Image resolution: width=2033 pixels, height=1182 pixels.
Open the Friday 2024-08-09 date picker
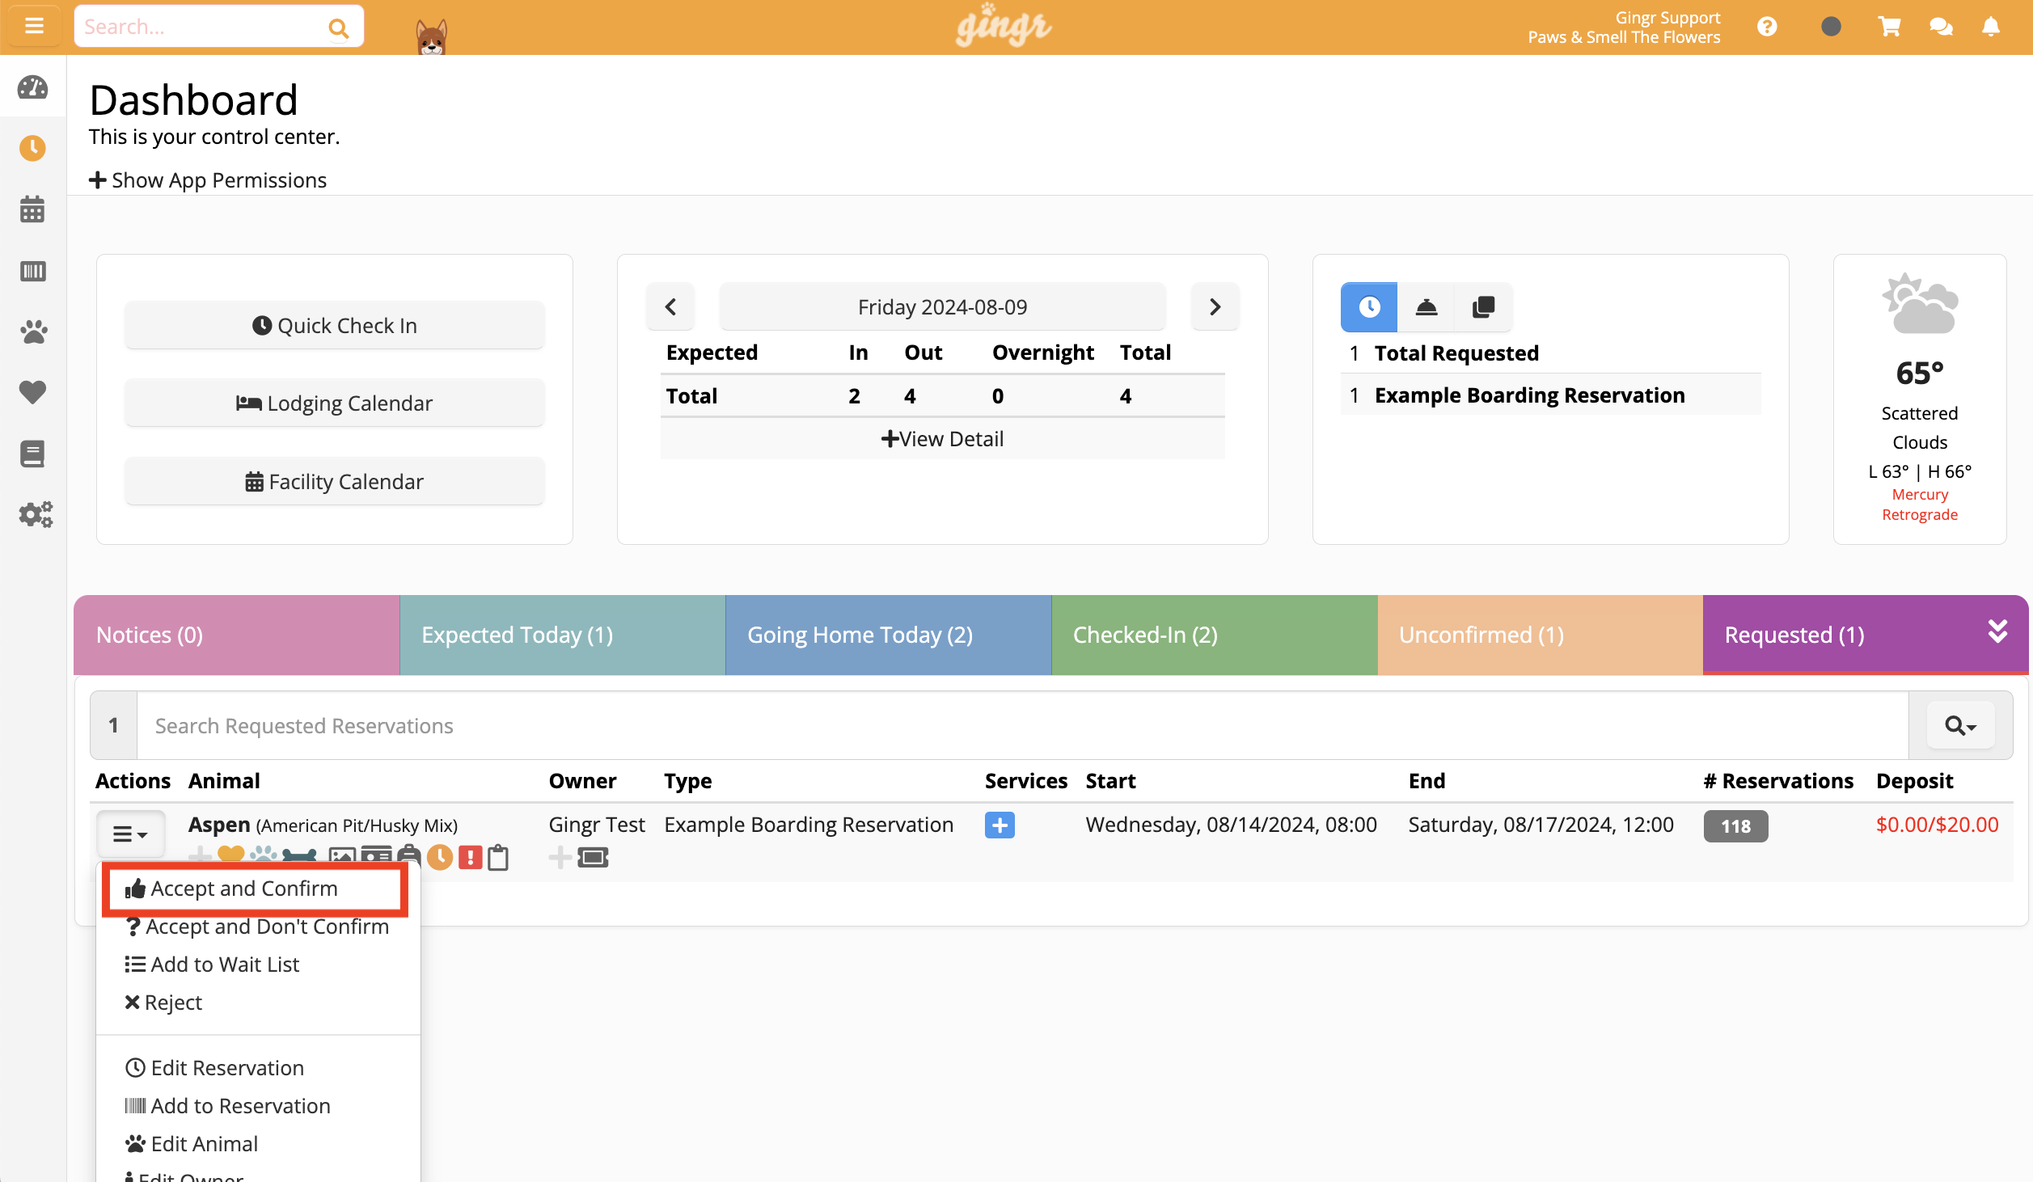point(942,307)
